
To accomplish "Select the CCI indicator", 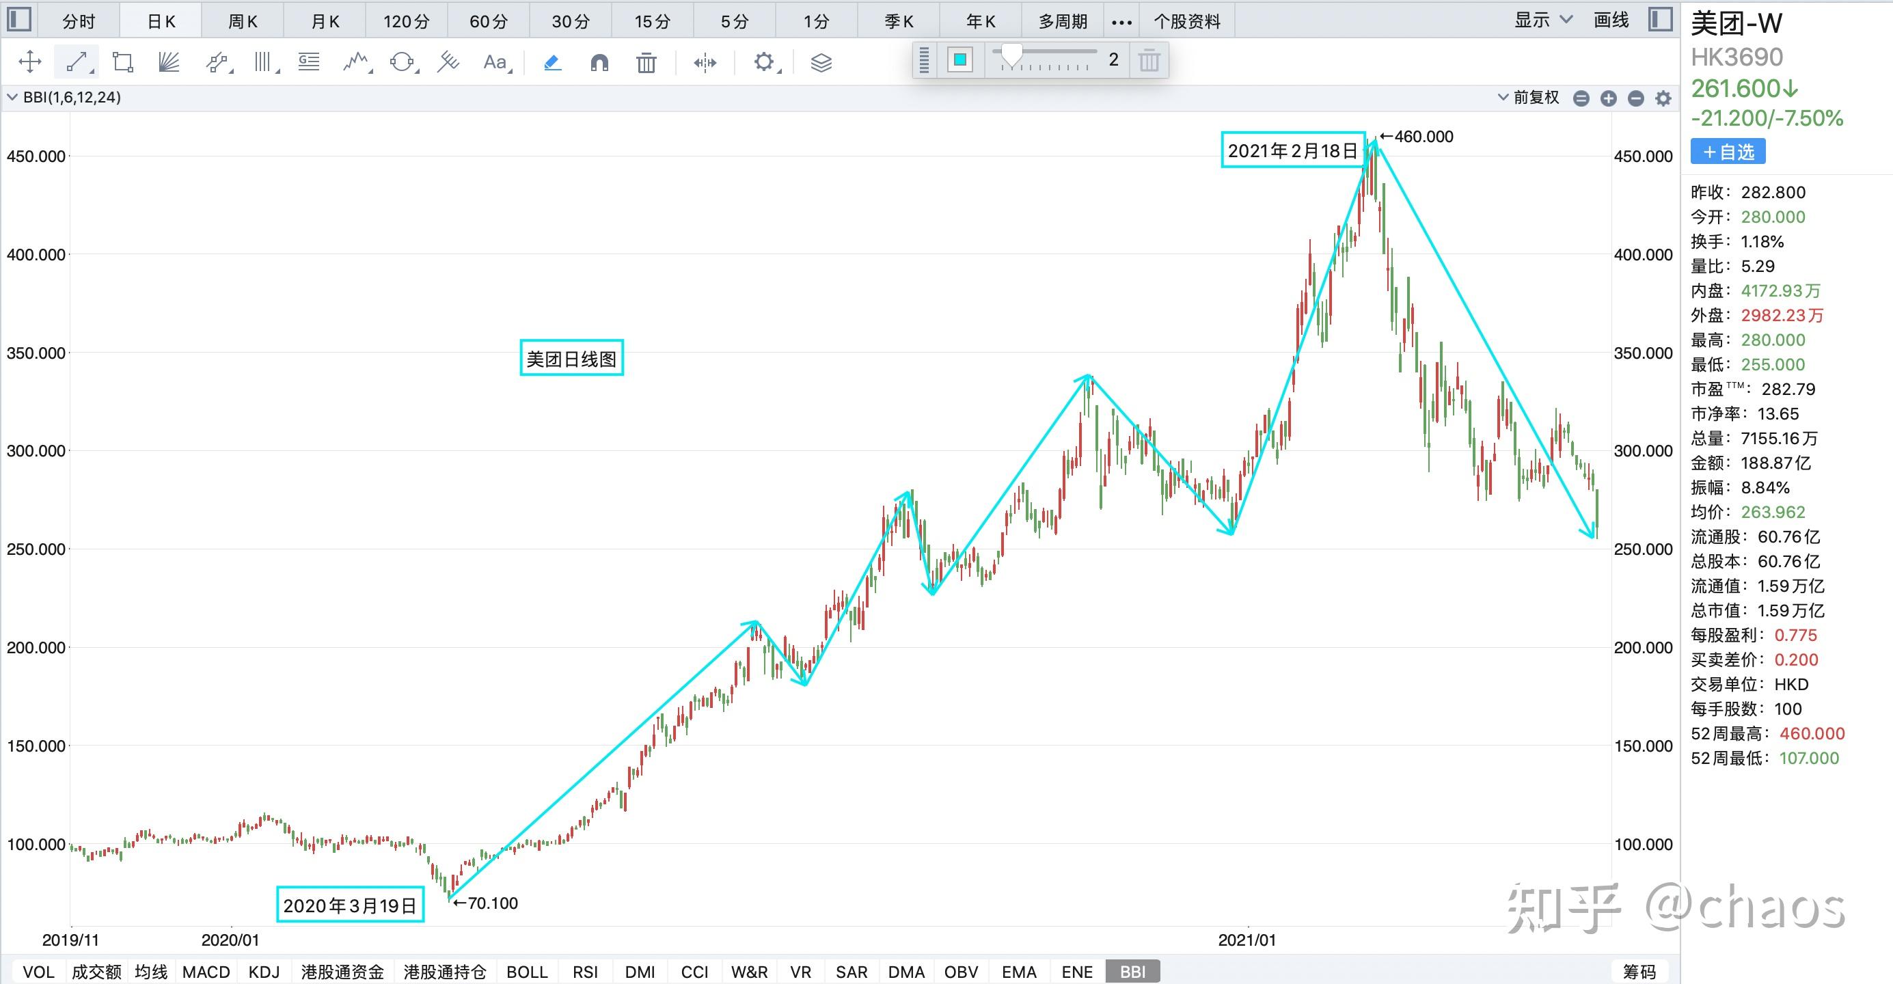I will pyautogui.click(x=694, y=972).
